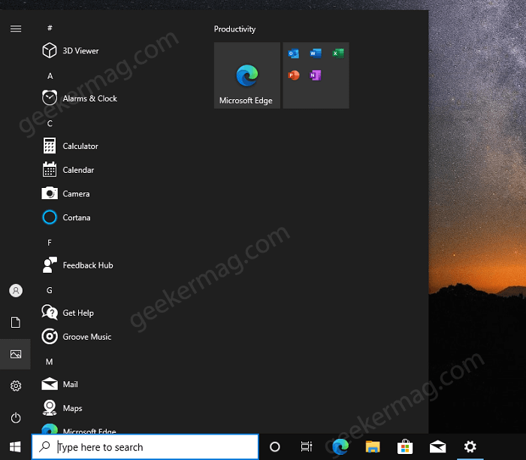Open the Calendar app
The image size is (526, 460).
(x=68, y=170)
